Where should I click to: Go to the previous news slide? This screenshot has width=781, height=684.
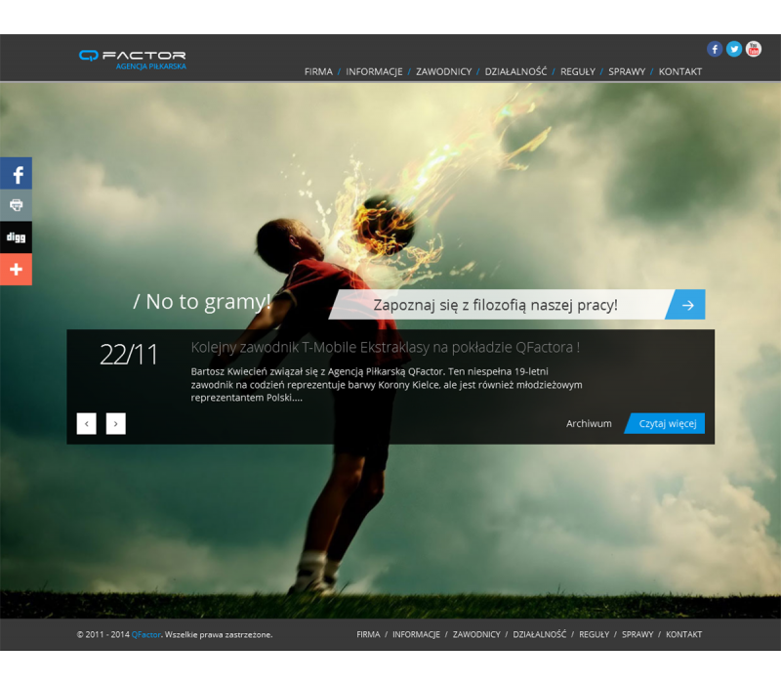click(x=86, y=423)
